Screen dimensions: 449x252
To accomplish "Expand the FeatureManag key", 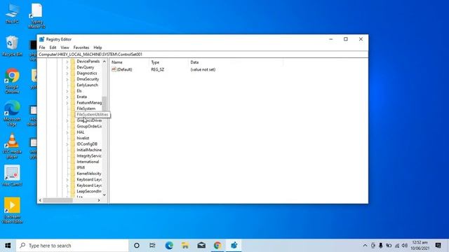I will tap(67, 103).
